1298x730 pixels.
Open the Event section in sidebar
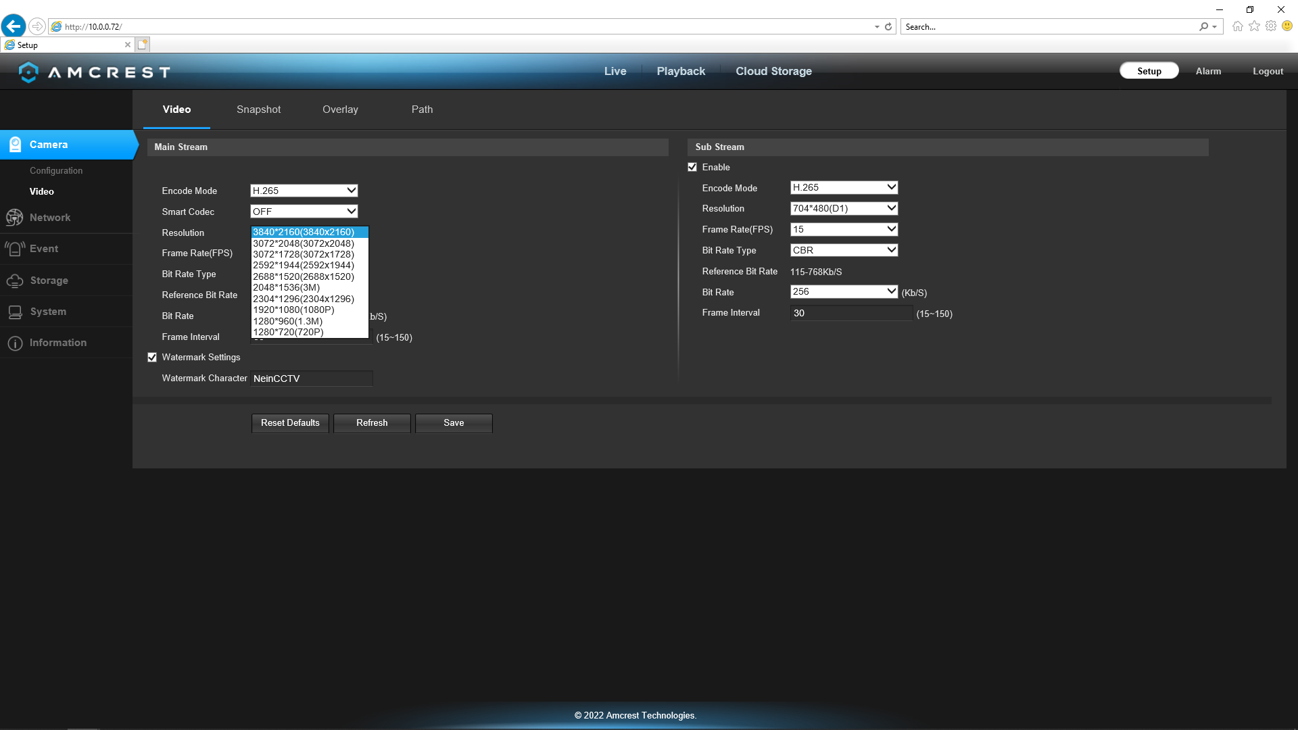[66, 249]
